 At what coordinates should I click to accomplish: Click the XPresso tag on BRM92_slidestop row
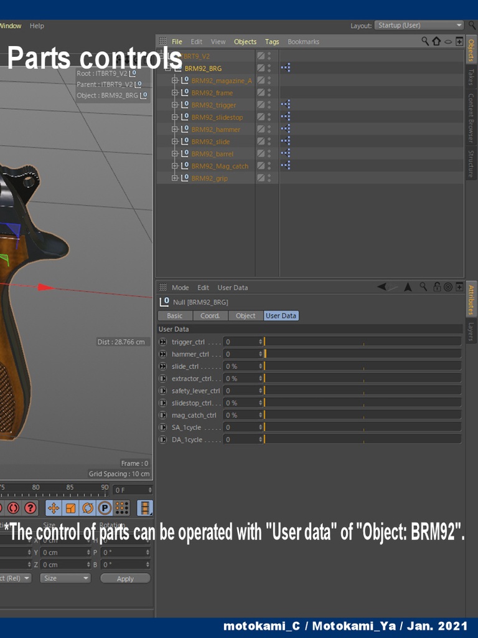(285, 117)
